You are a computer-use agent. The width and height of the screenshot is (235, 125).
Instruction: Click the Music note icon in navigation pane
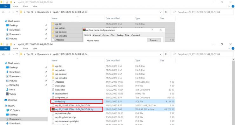point(7,90)
